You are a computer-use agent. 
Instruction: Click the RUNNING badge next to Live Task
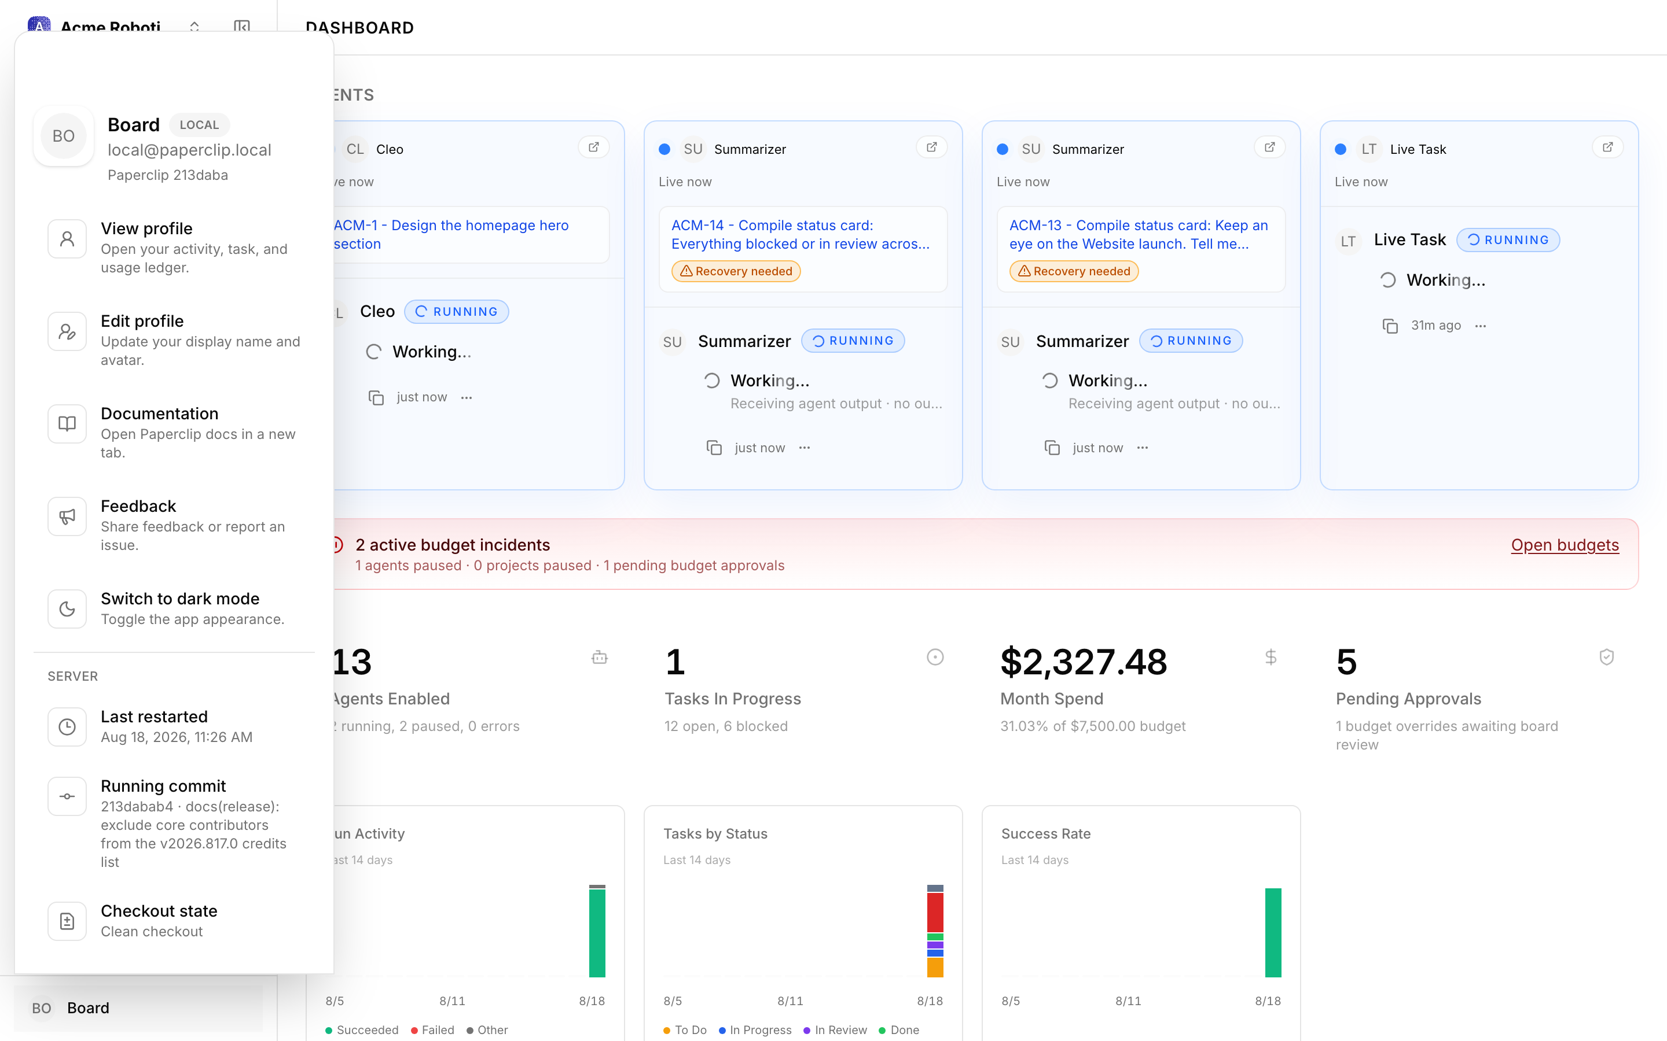1508,240
